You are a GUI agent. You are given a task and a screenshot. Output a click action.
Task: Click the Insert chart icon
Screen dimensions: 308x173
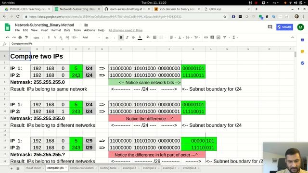218,37
